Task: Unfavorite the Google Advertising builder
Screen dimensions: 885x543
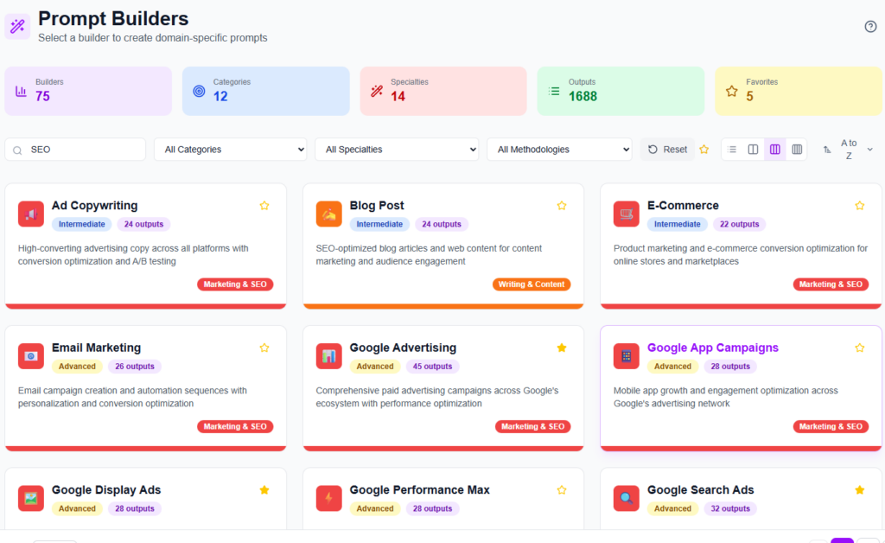Action: (562, 348)
